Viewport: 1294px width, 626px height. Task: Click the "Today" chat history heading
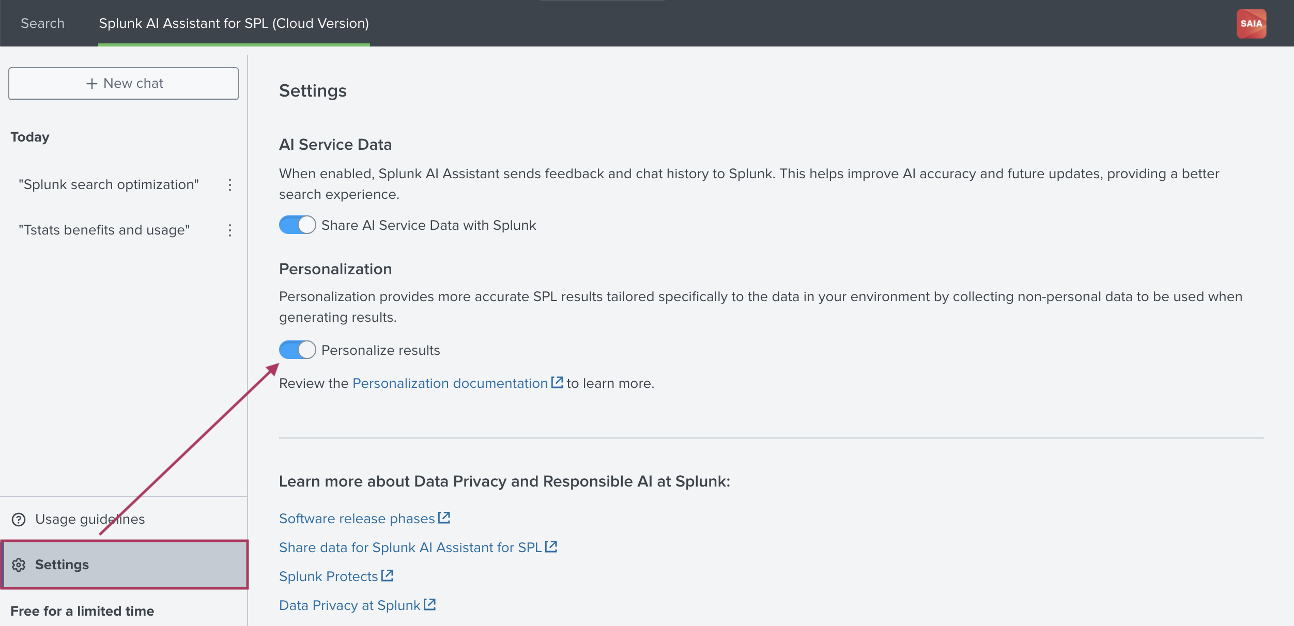30,137
